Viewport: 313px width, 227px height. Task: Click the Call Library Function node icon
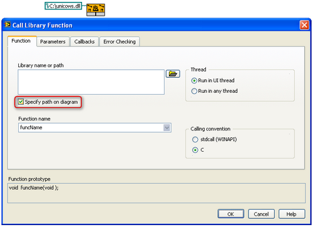pos(96,10)
